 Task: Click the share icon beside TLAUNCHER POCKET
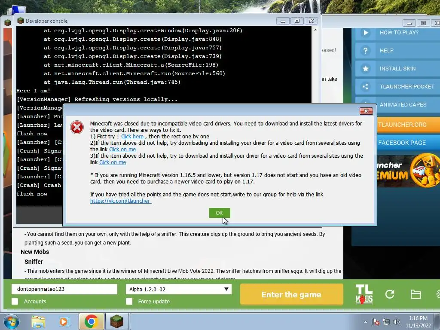(366, 86)
